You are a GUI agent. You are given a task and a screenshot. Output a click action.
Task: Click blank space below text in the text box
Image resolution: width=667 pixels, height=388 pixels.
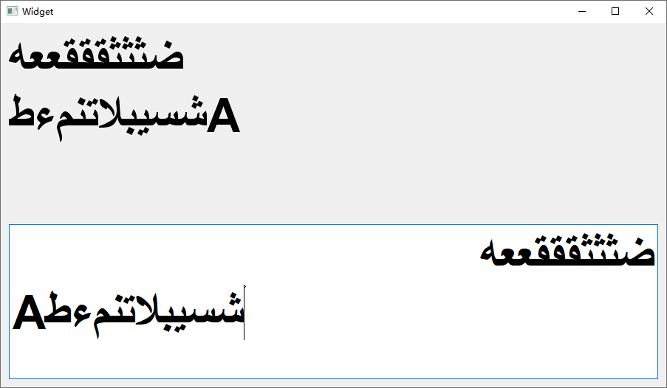(x=334, y=359)
